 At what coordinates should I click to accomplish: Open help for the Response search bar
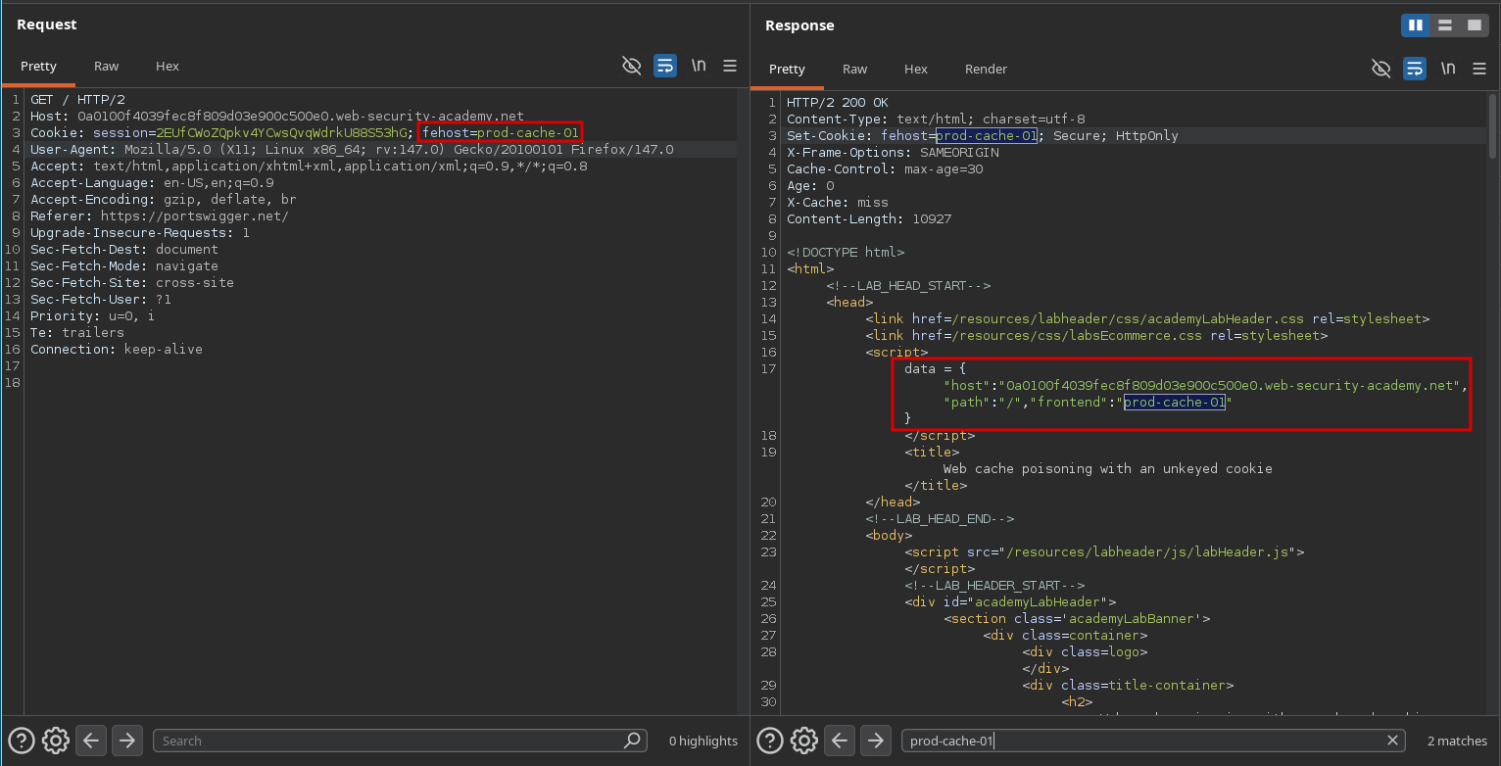click(x=769, y=741)
